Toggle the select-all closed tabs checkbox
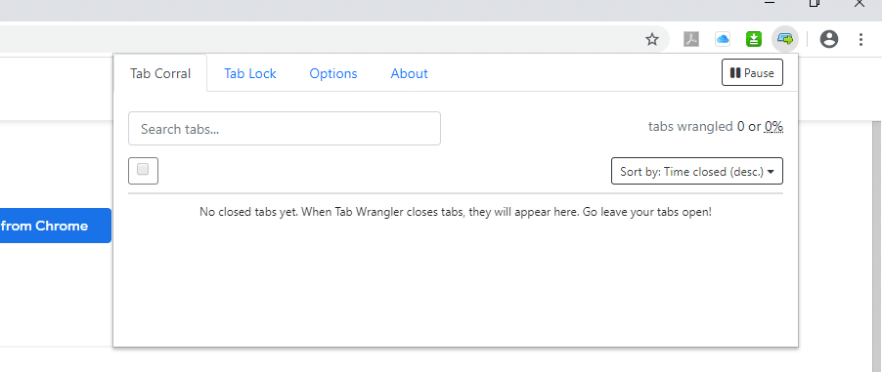 click(143, 170)
